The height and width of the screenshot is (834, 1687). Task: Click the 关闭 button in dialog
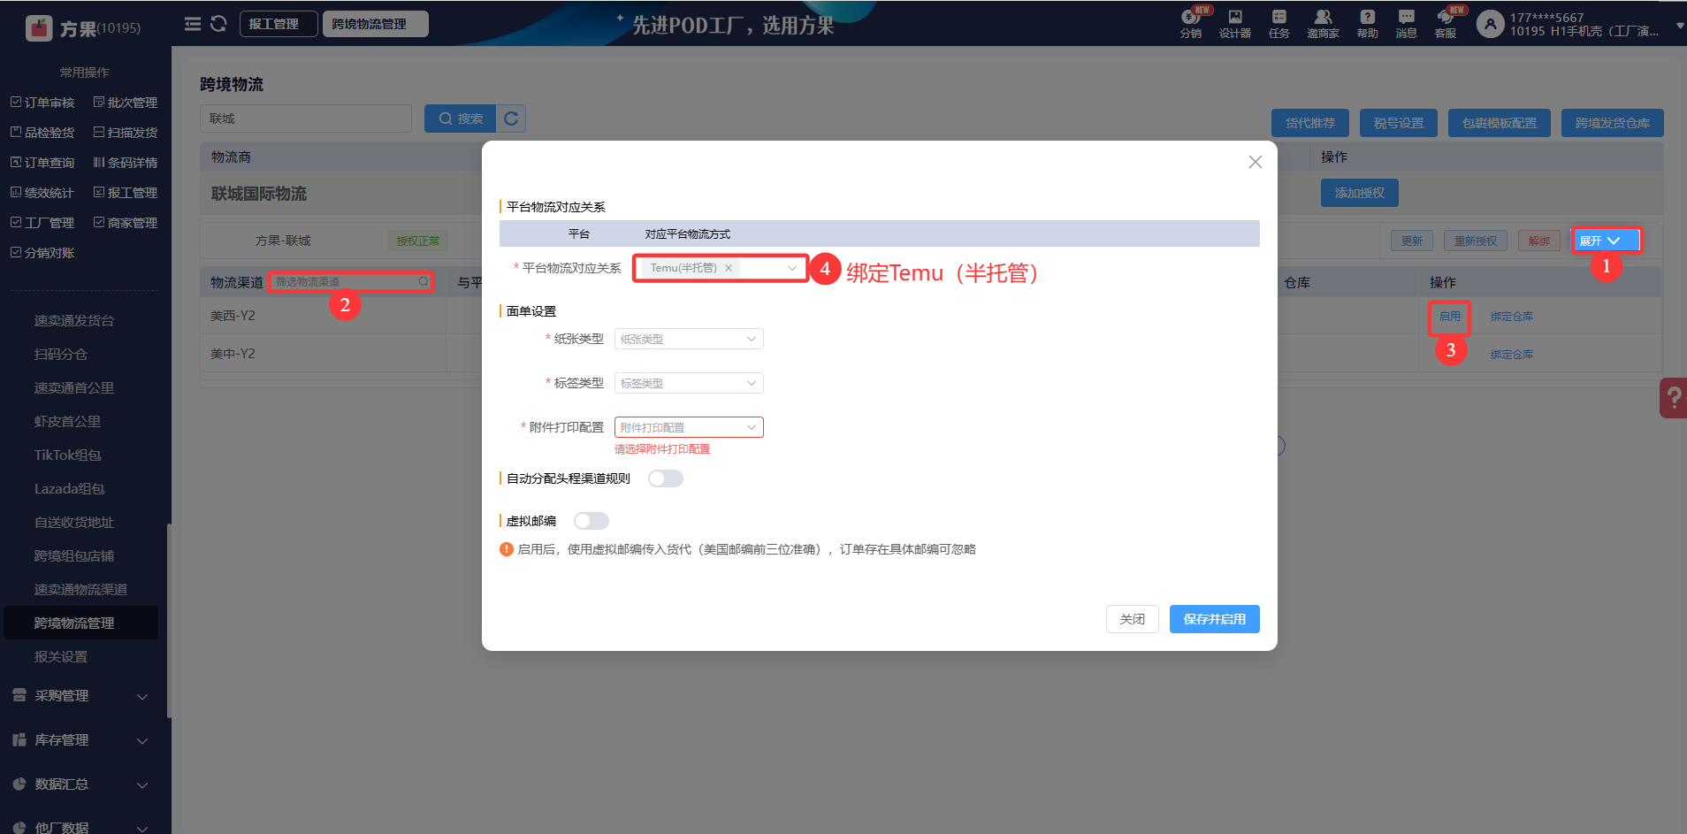(x=1133, y=619)
